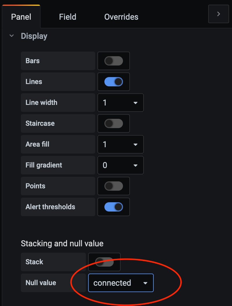Turn off Alert thresholds toggle

[x=114, y=207]
